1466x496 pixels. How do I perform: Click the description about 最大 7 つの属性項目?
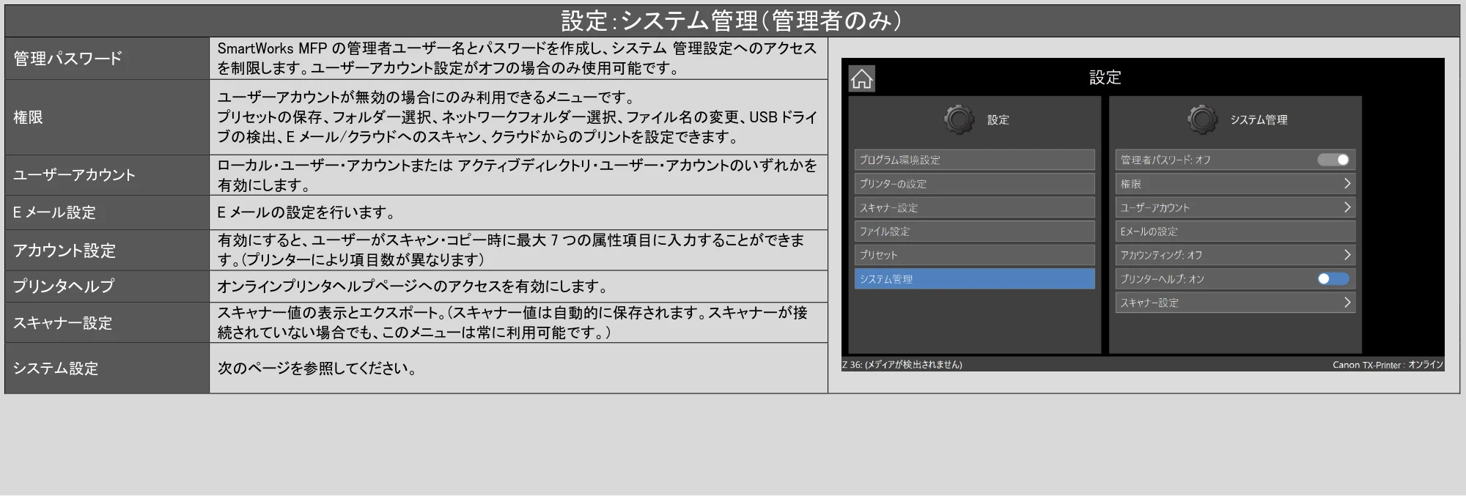point(511,250)
